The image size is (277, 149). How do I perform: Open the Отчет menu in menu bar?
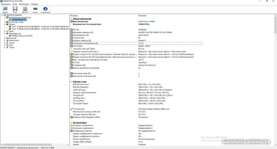point(15,4)
